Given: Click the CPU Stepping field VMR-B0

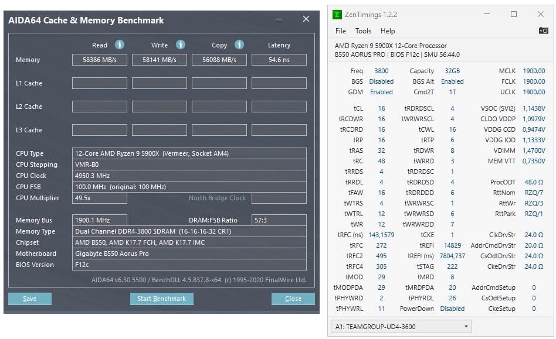Looking at the screenshot, I should point(189,165).
